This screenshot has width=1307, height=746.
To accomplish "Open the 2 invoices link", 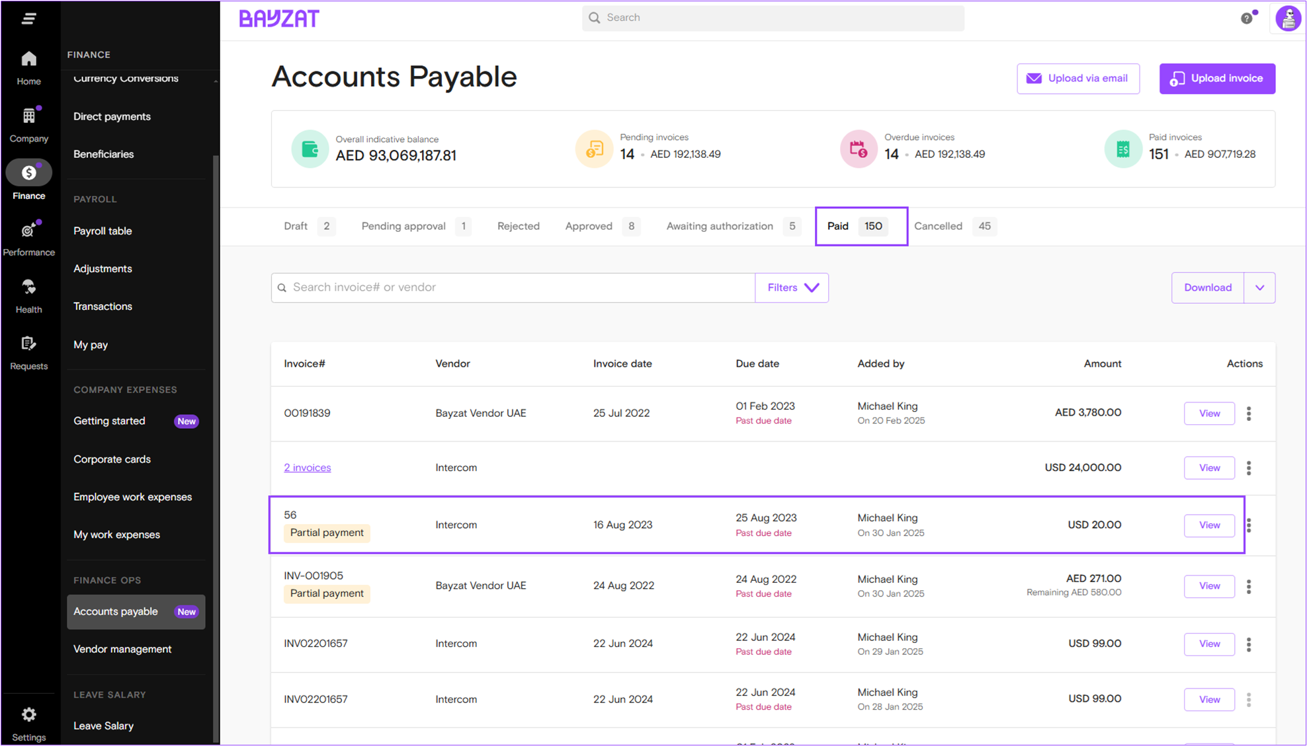I will click(x=308, y=468).
